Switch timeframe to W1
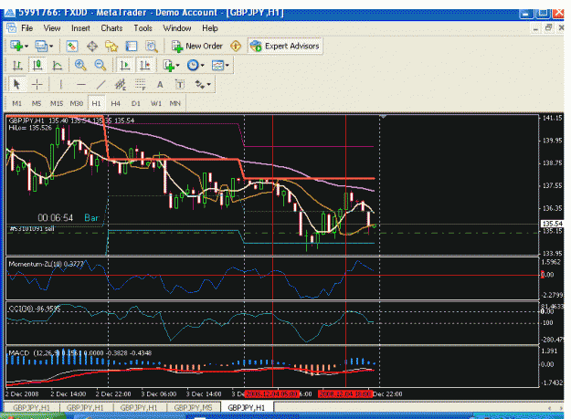The image size is (571, 419). pos(156,103)
